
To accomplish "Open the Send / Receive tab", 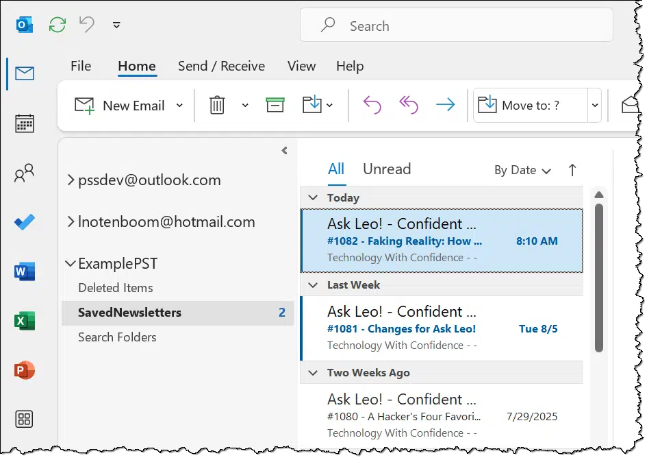I will [x=221, y=66].
